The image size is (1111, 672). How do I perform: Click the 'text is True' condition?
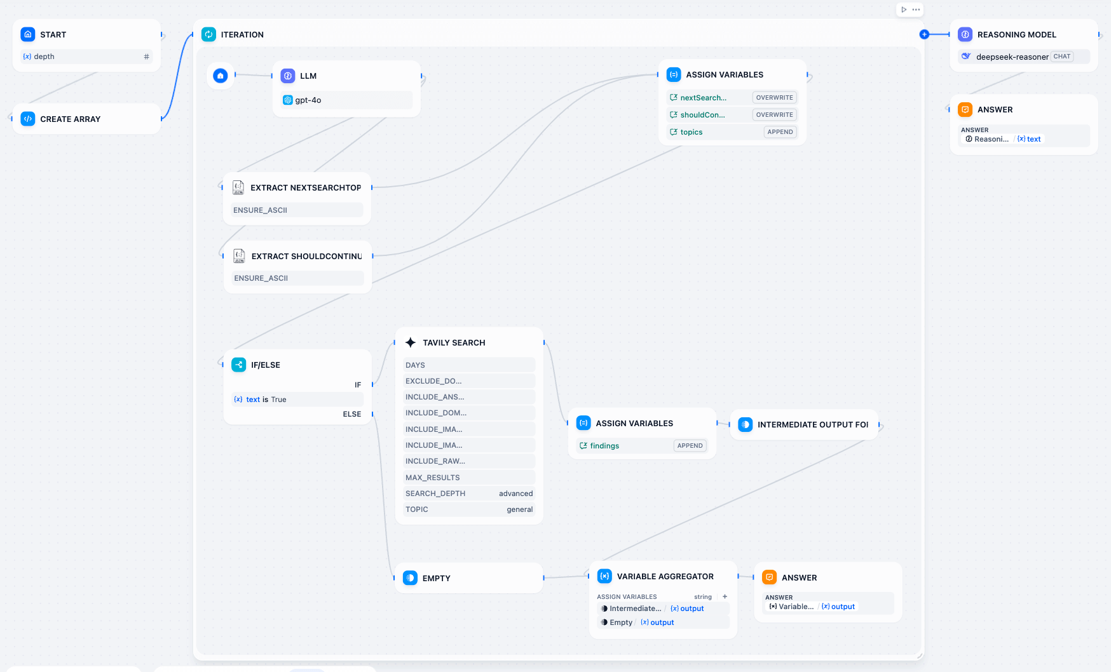point(297,400)
